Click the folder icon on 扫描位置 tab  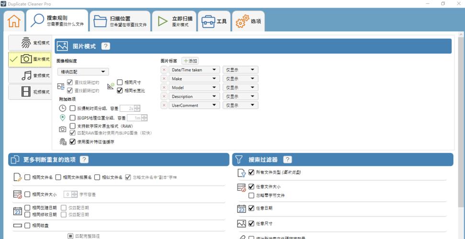100,21
